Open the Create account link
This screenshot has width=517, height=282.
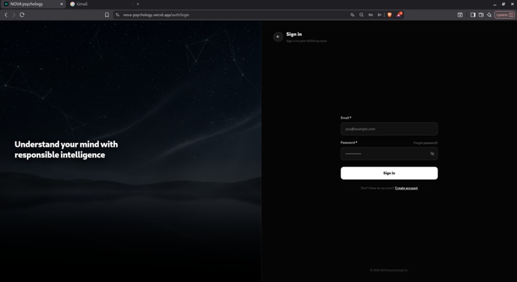406,188
